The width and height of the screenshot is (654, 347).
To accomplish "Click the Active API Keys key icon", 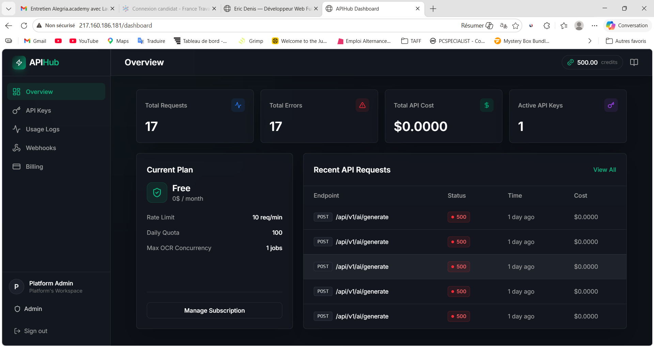I will (611, 105).
